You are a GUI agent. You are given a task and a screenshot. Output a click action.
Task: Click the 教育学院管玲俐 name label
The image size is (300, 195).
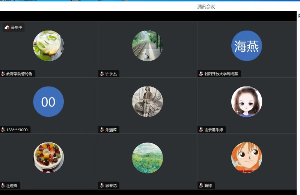tap(19, 74)
